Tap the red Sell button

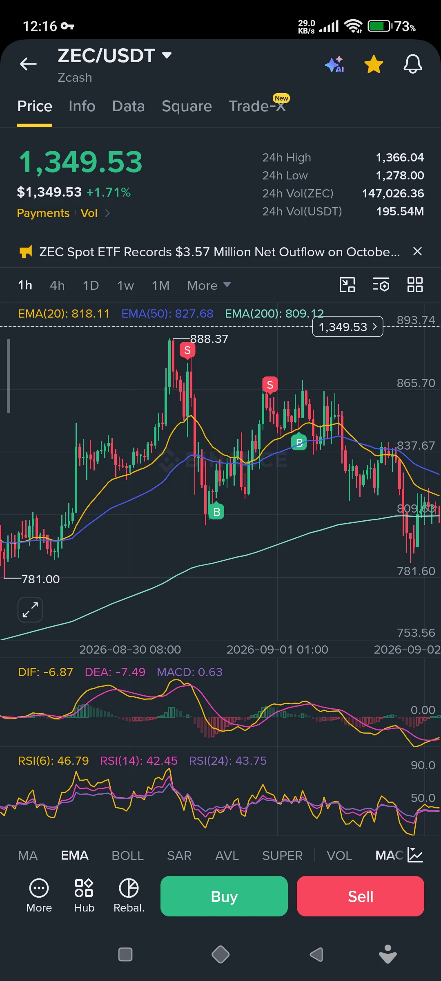coord(361,896)
